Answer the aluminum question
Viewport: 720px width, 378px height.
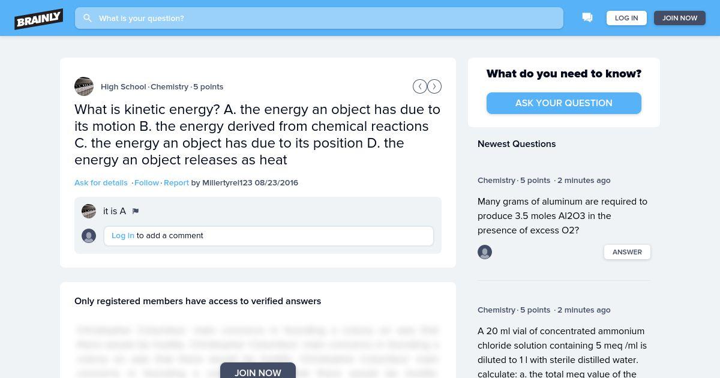627,252
